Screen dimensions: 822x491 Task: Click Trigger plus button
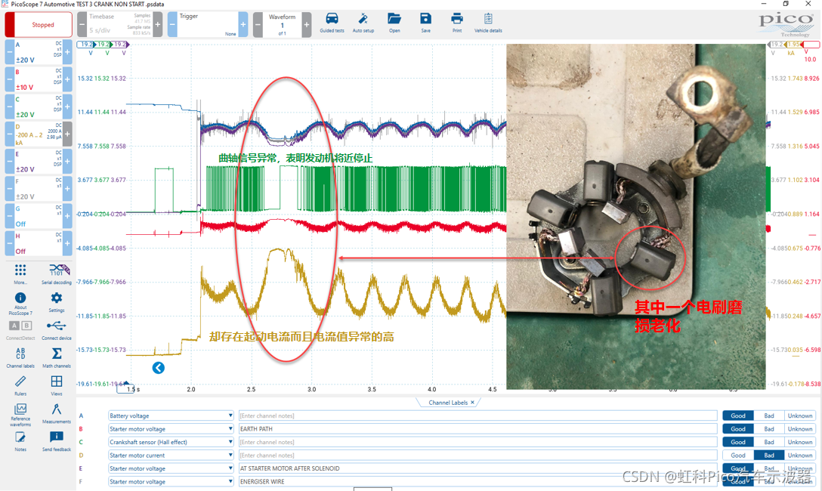tap(243, 25)
